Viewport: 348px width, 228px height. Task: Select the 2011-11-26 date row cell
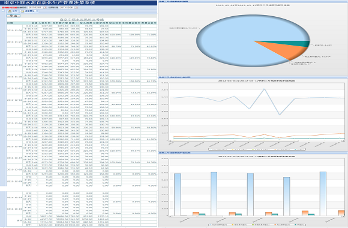coord(14,30)
